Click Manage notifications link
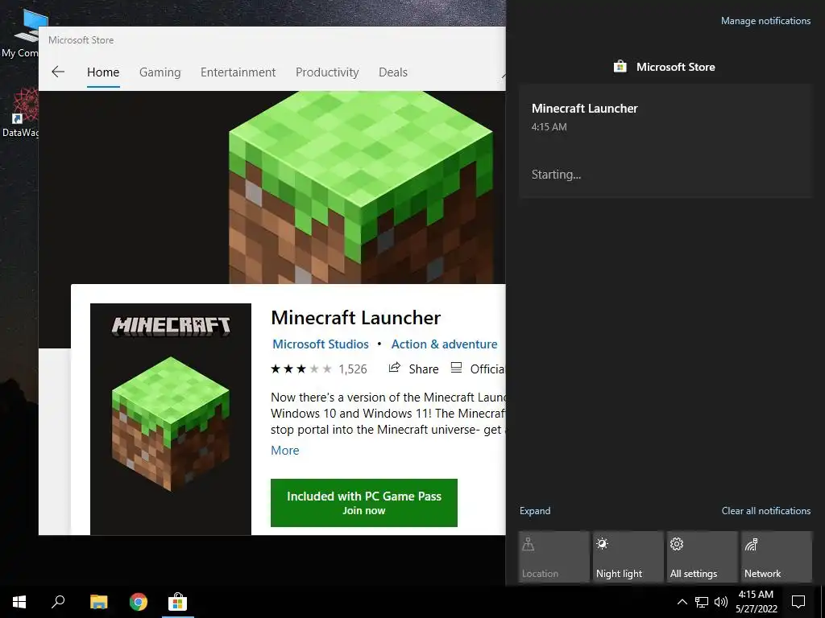This screenshot has width=825, height=618. point(765,21)
